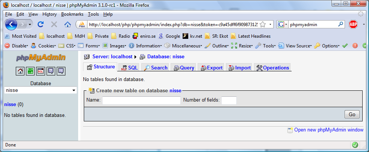Expand the Resize developer menu
The width and height of the screenshot is (369, 152).
[242, 46]
